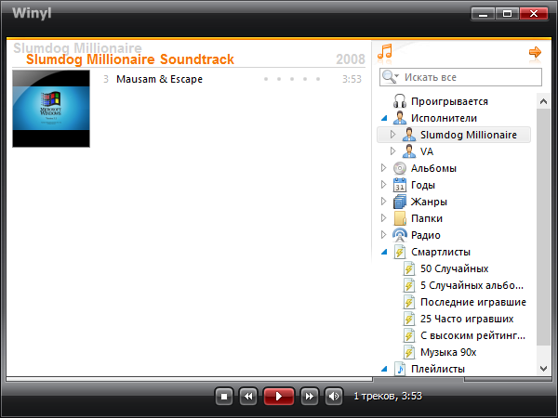Select the 'Папки' label
Image resolution: width=558 pixels, height=418 pixels.
(427, 218)
